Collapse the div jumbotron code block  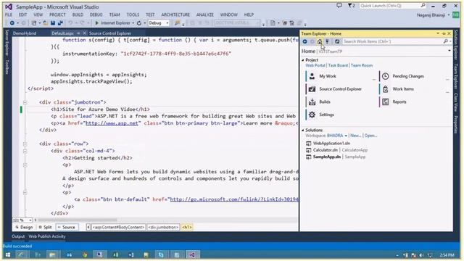point(25,102)
